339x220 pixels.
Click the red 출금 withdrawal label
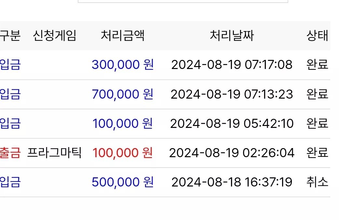(x=10, y=153)
